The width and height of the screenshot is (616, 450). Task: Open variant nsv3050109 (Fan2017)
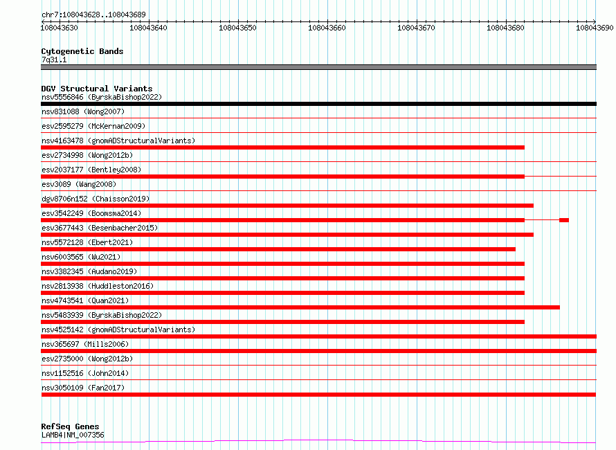[83, 388]
